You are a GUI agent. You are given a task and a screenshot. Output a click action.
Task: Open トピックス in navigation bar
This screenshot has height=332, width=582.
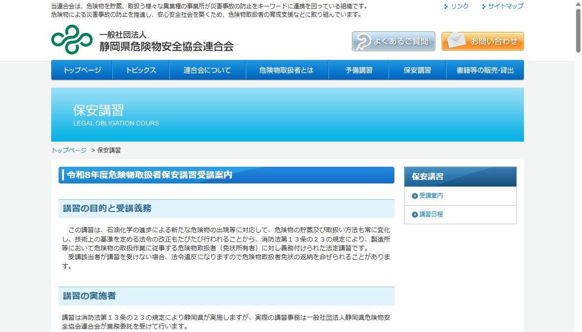tap(141, 70)
